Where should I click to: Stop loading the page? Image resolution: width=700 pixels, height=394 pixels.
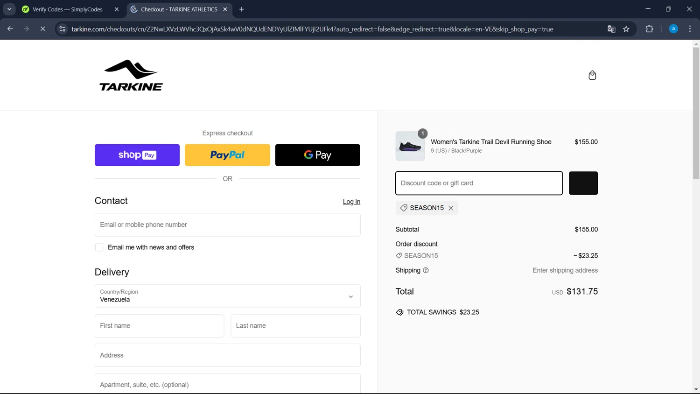click(42, 29)
